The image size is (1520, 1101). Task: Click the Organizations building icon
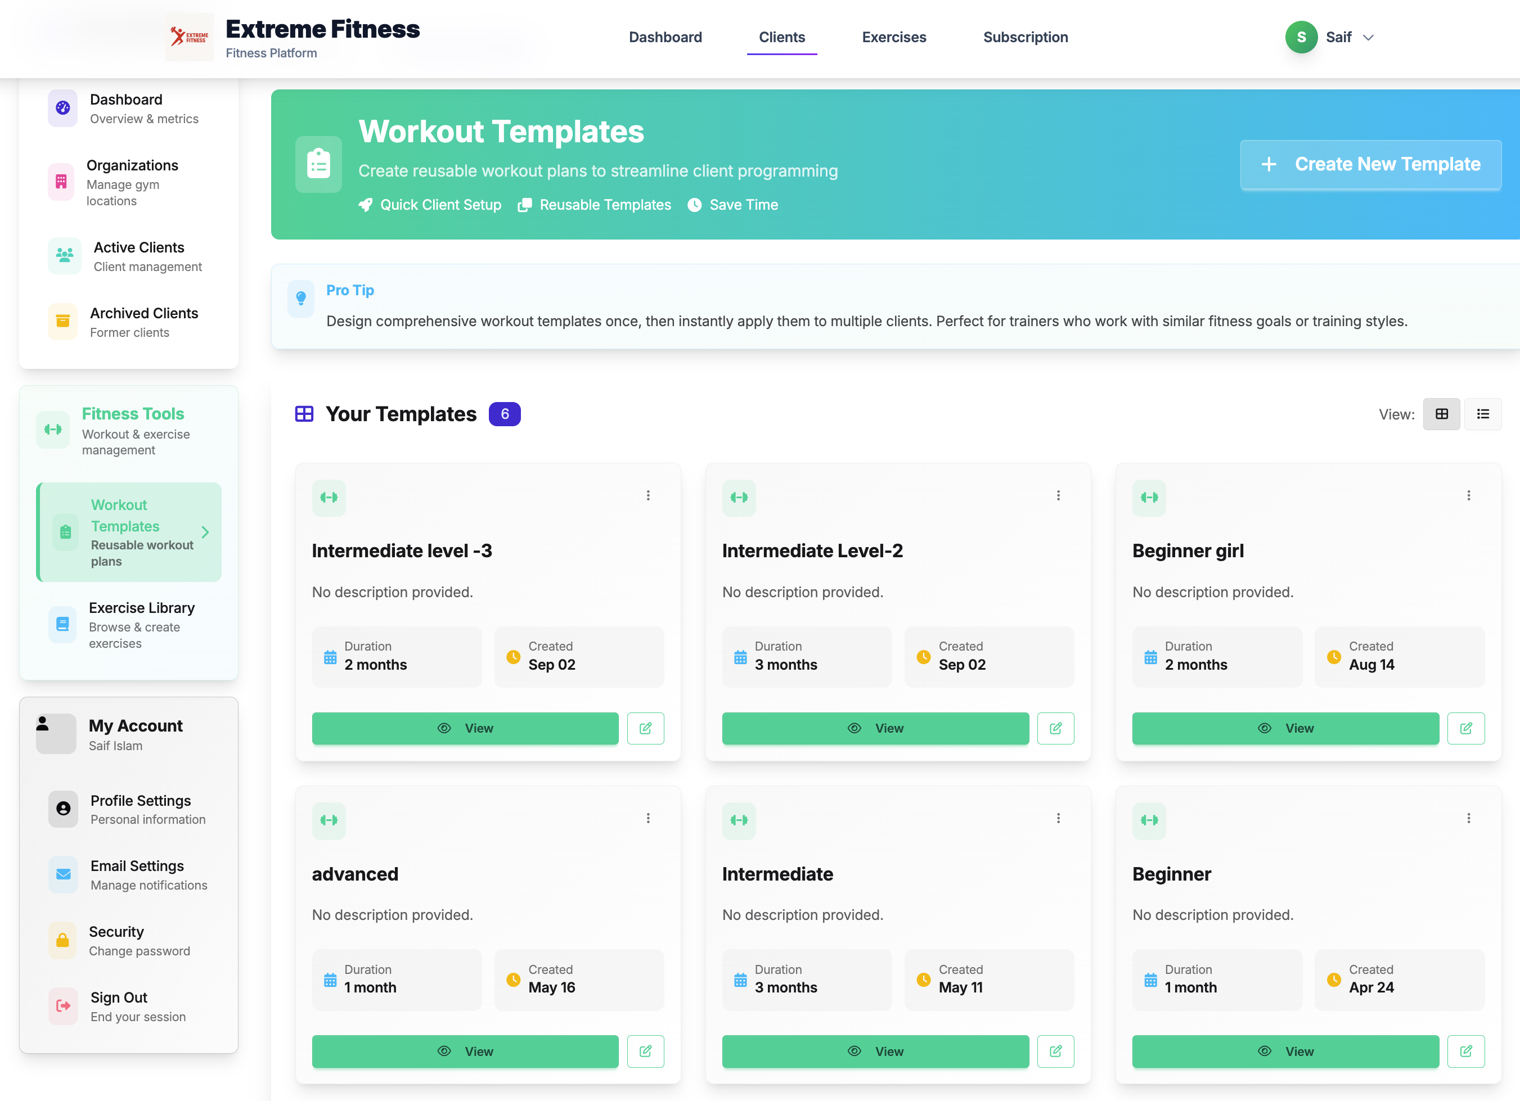pyautogui.click(x=61, y=182)
